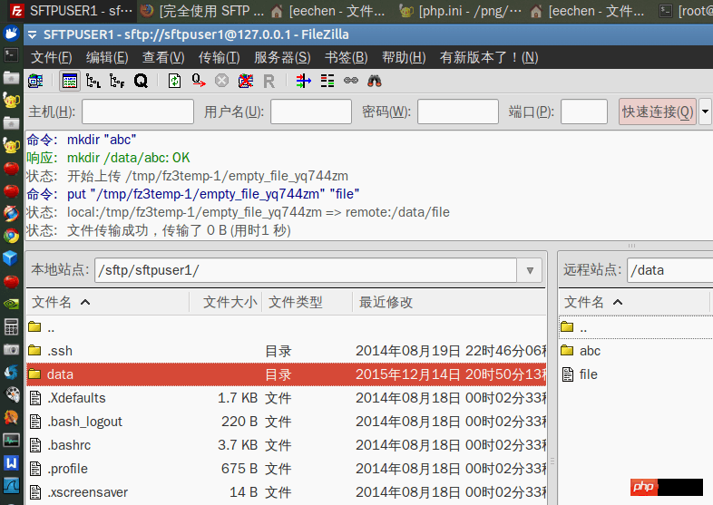The width and height of the screenshot is (713, 505).
Task: Toggle the local directory tree icon
Action: [x=93, y=82]
